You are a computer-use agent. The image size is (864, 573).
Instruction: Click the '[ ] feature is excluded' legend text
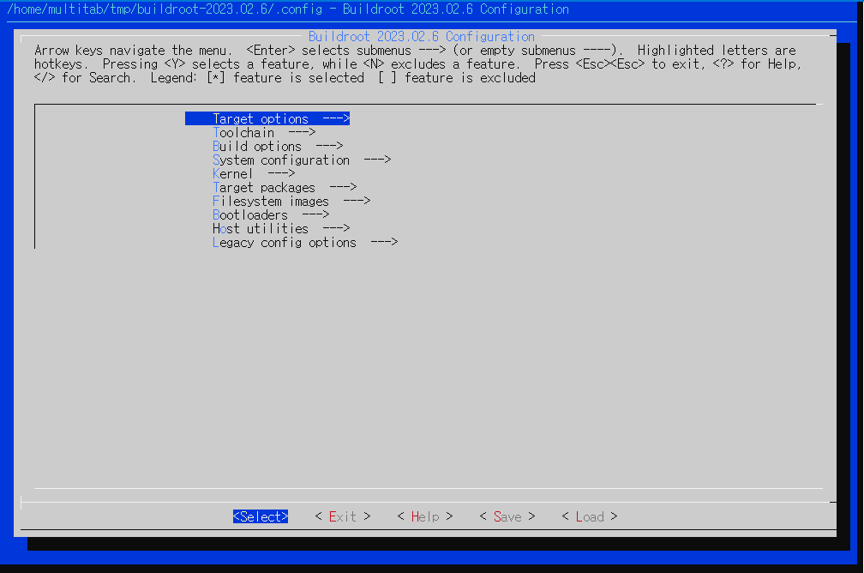pos(457,78)
